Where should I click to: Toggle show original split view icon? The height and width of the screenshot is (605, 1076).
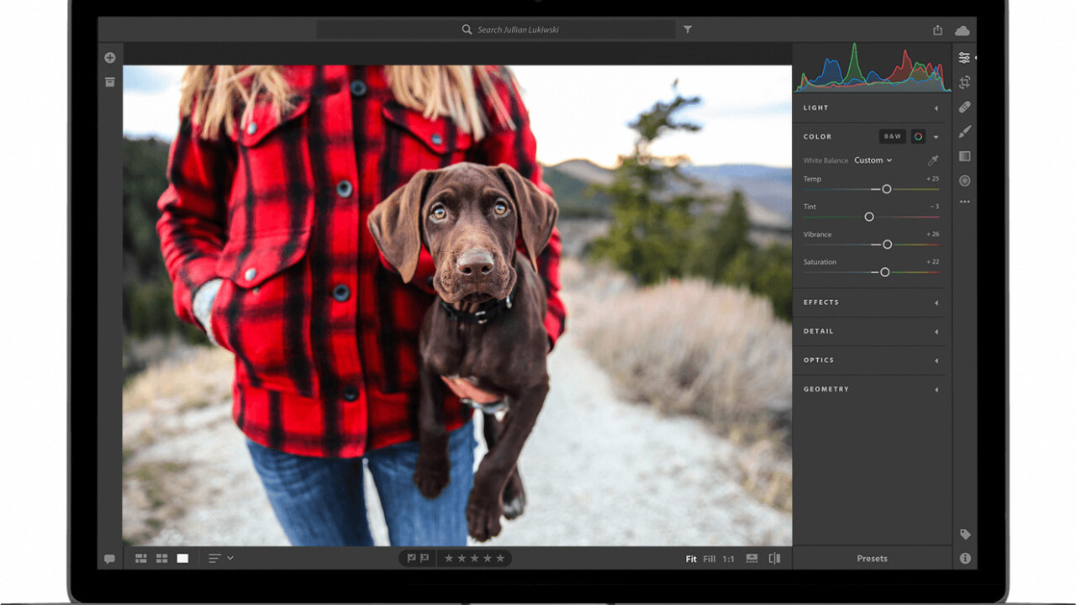tap(774, 559)
